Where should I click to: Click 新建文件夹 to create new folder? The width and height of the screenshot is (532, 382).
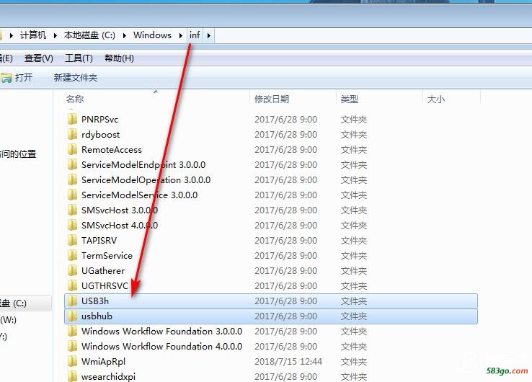pos(75,78)
